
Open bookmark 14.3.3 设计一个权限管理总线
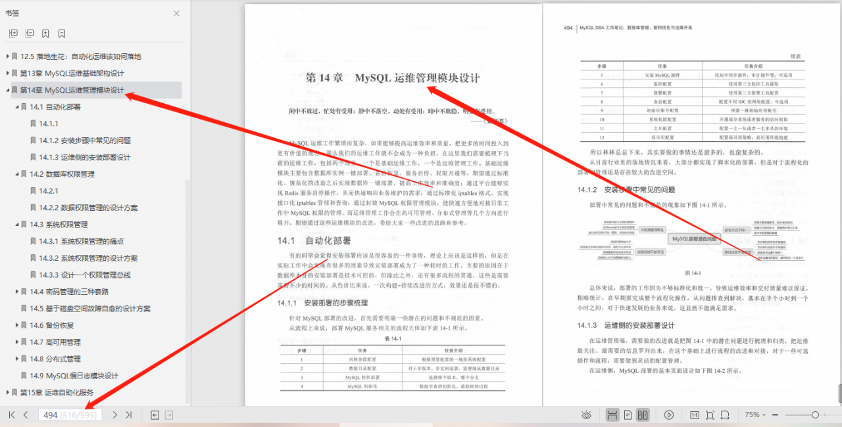pos(85,275)
